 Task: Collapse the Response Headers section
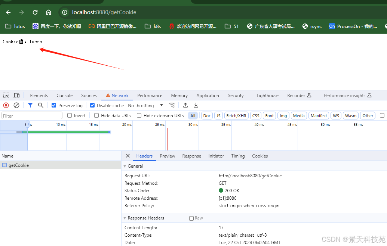point(125,218)
